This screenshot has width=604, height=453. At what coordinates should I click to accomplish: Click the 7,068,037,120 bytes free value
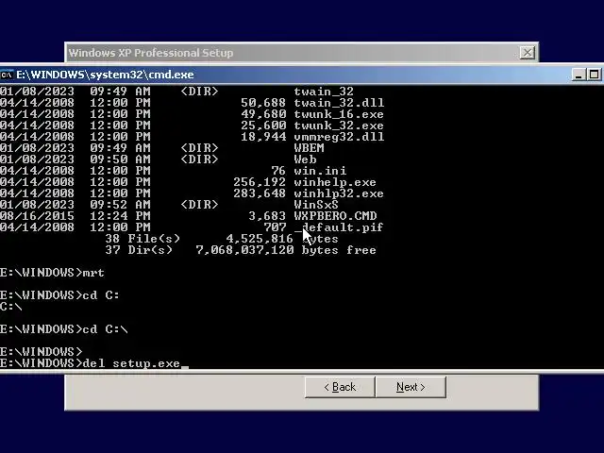245,250
